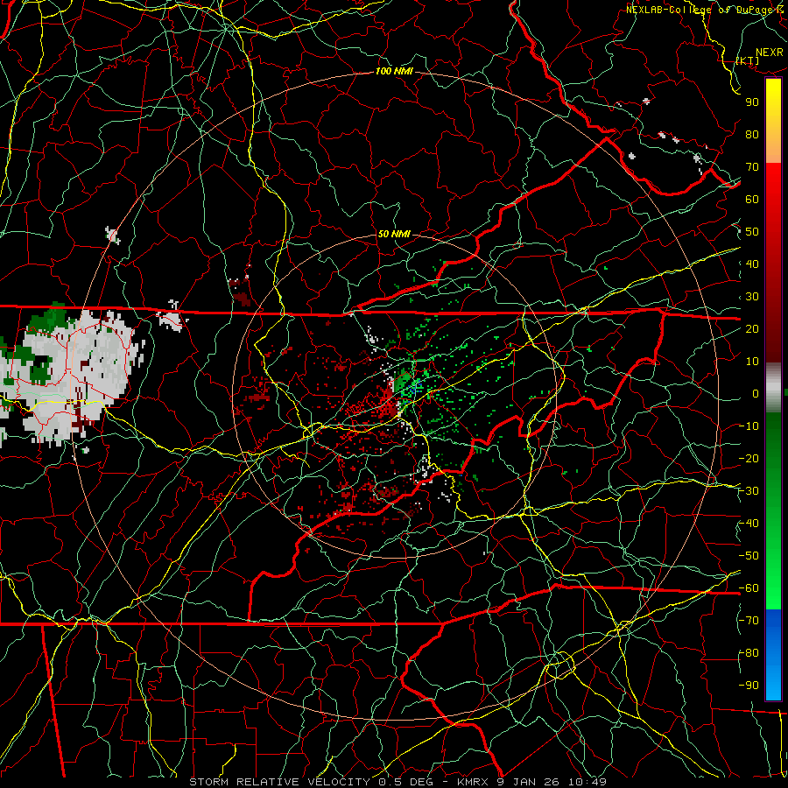
Task: Click the 50 NMI range ring label
Action: click(394, 234)
